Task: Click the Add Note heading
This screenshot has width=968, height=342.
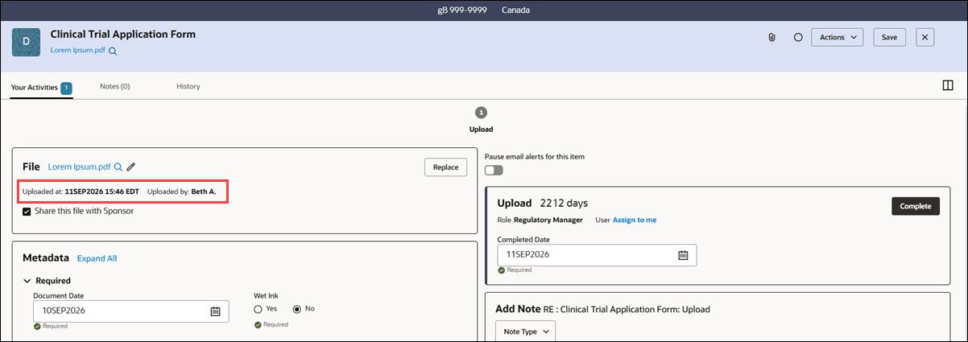Action: tap(517, 309)
